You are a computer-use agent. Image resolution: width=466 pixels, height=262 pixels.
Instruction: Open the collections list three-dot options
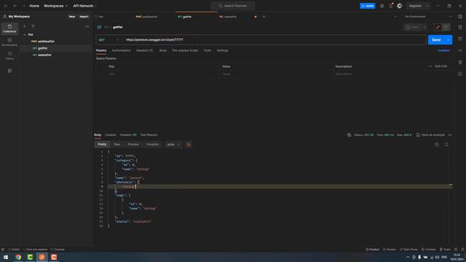(87, 26)
